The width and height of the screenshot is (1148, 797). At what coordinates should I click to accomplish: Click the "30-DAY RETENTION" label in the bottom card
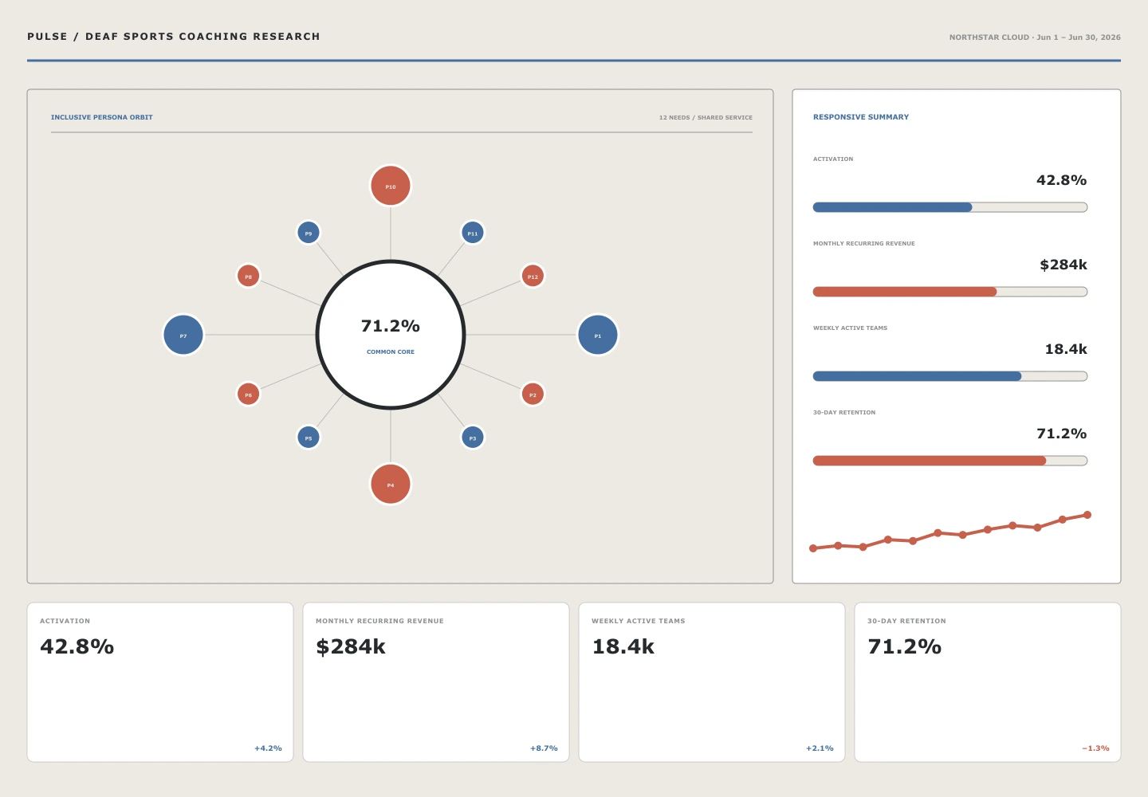point(906,621)
